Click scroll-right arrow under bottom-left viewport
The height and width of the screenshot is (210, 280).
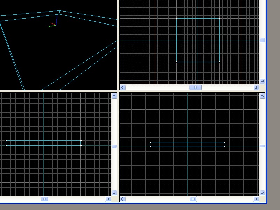pos(108,199)
